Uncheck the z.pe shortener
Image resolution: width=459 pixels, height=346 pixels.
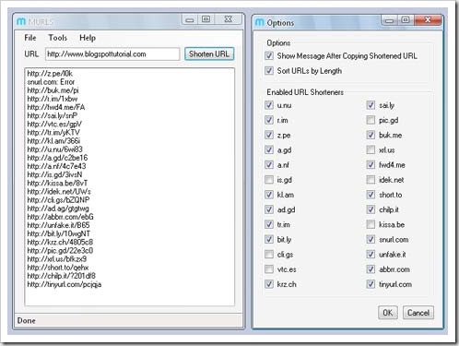269,135
